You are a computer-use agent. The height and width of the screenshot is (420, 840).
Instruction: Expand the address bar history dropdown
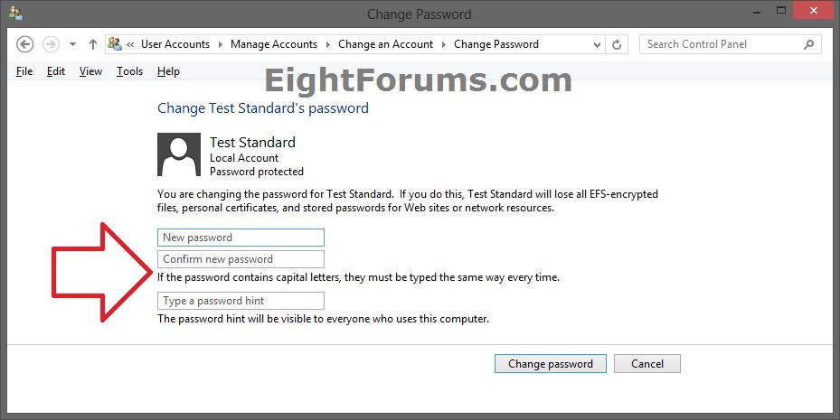(598, 44)
